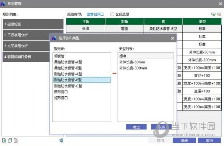This screenshot has height=146, width=224.
Task: Close the 选择族和类型 dialog
Action: coord(172,38)
